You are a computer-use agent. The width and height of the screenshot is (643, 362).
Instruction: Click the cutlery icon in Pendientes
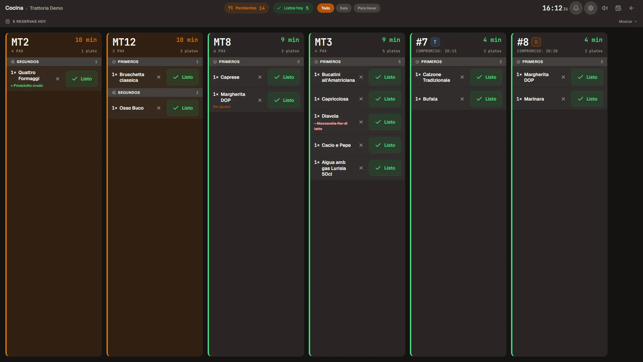point(230,8)
